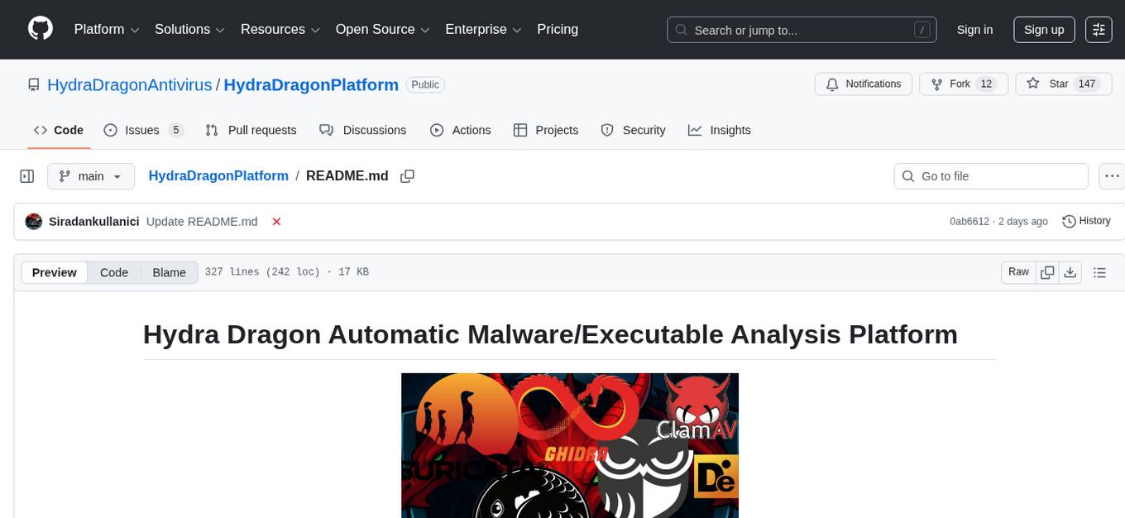
Task: Click the failed commit status X icon
Action: [x=276, y=222]
